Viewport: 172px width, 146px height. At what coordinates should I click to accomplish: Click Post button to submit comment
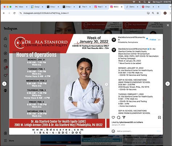coord(159,131)
